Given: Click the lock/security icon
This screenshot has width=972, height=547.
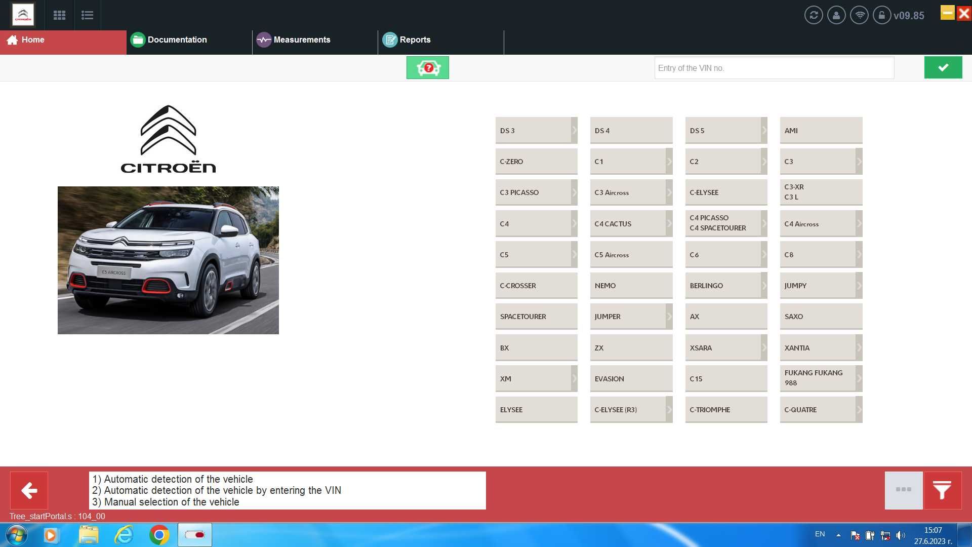Looking at the screenshot, I should pos(882,15).
